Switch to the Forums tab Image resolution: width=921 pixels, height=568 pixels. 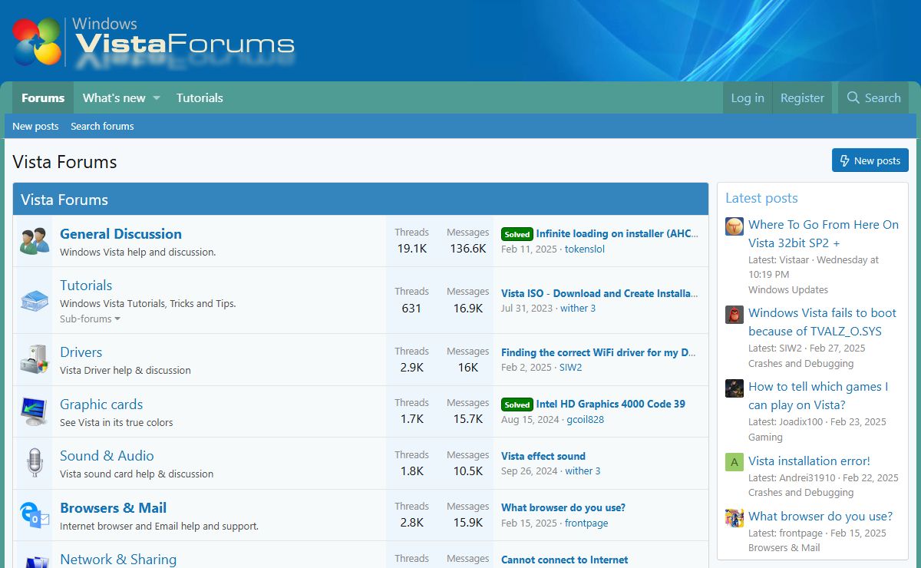pyautogui.click(x=43, y=98)
